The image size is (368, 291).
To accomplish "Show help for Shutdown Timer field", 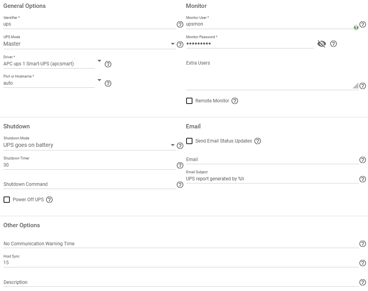I will tap(180, 165).
